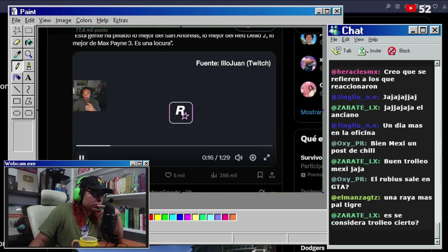Pick the Polygon shape tool
Image resolution: width=448 pixels, height=252 pixels.
pos(29,101)
